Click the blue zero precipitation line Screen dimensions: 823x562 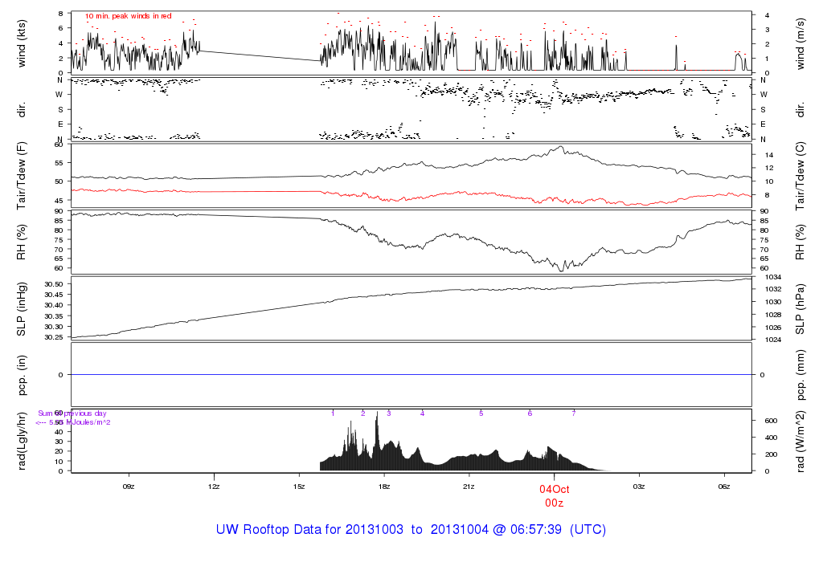tap(411, 375)
